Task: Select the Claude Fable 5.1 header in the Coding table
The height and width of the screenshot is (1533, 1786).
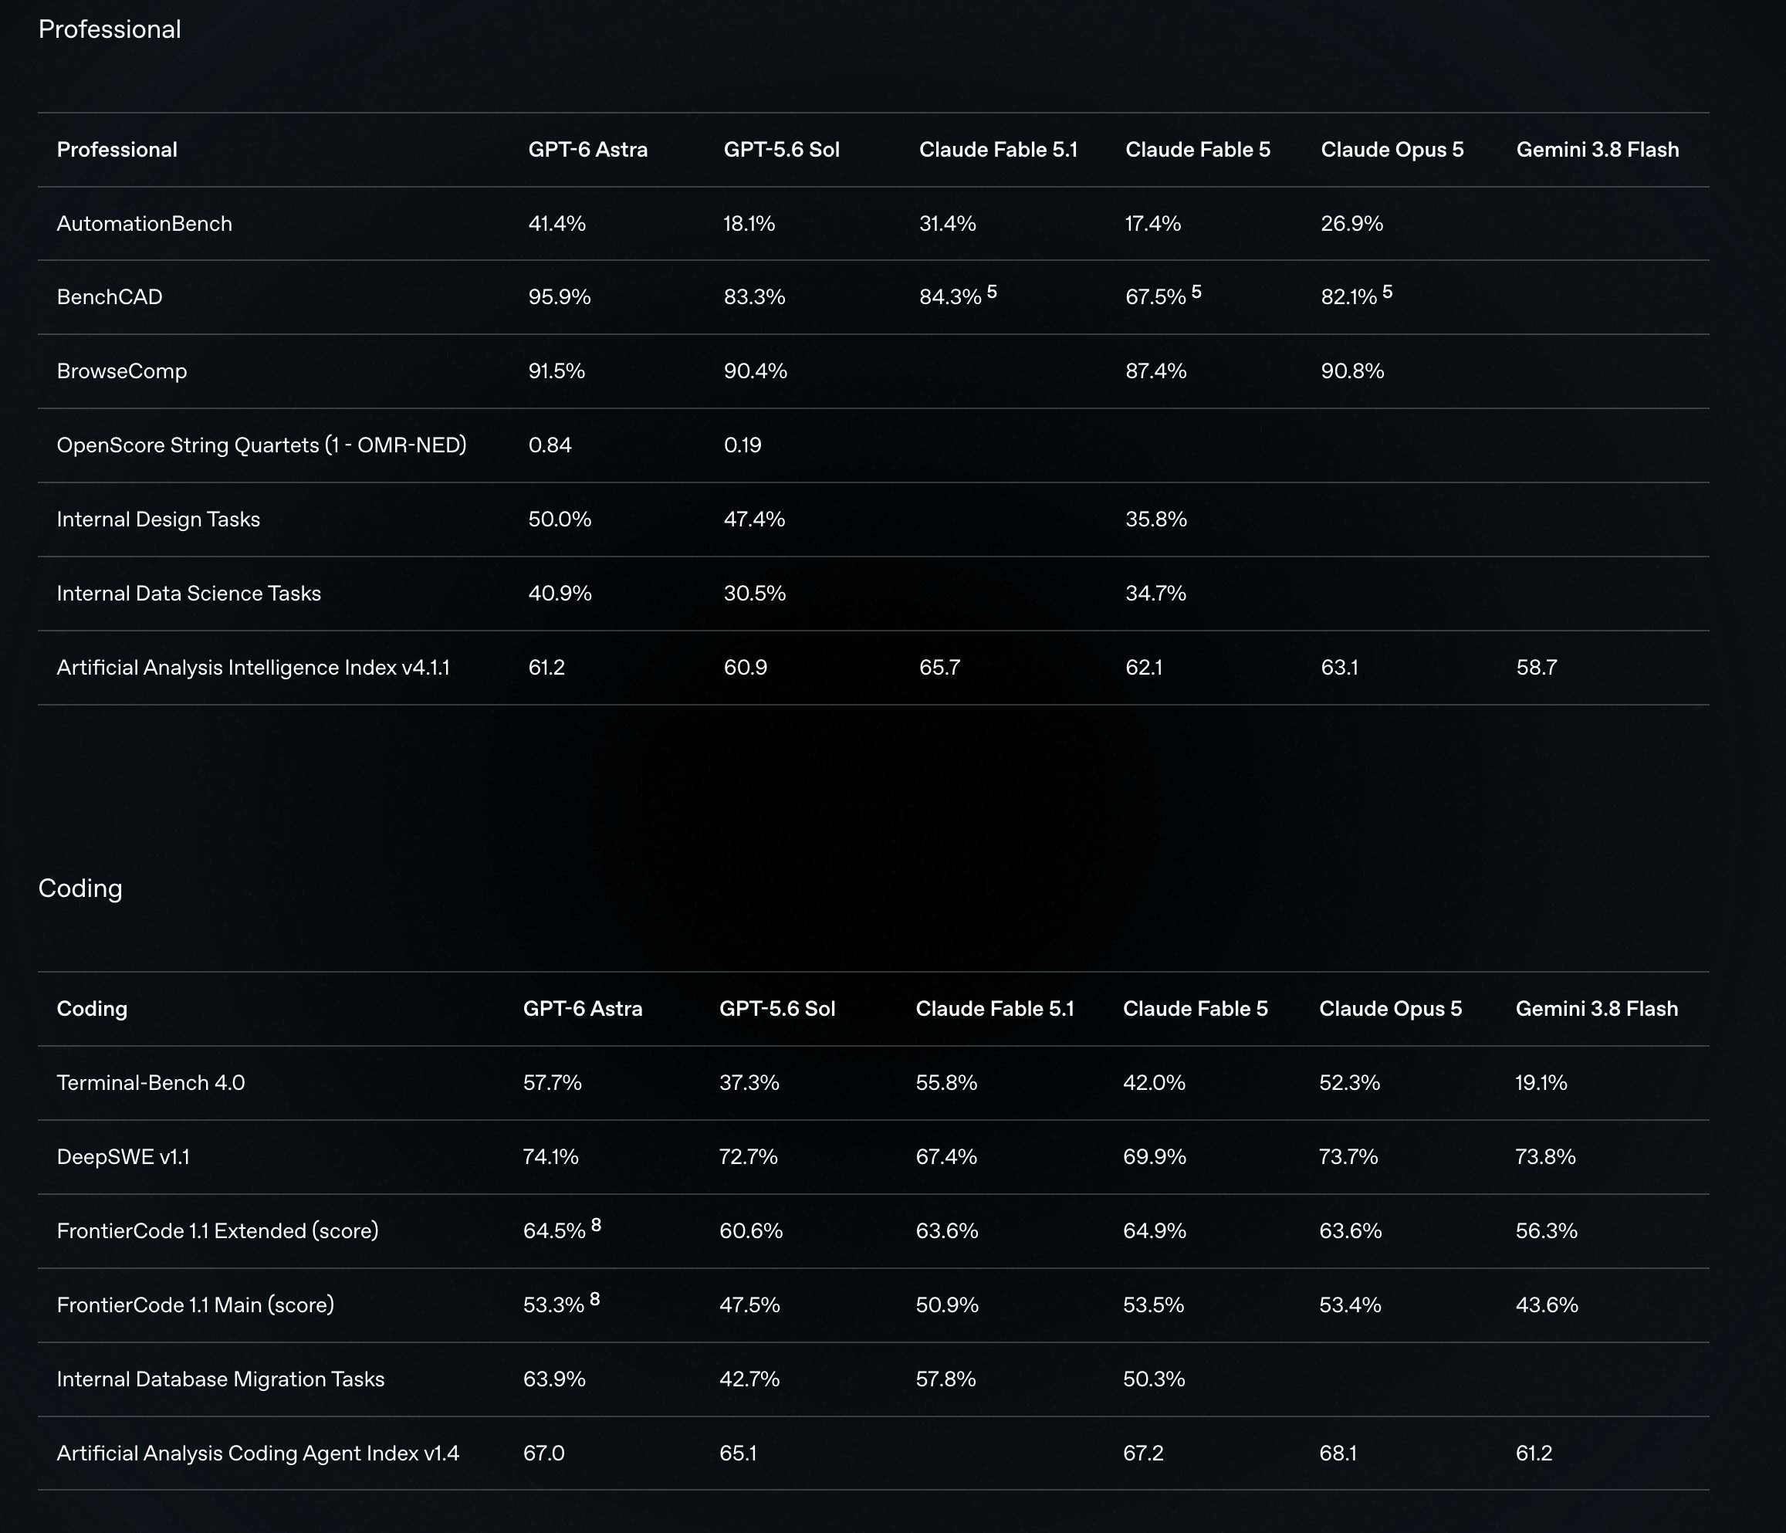Action: pyautogui.click(x=995, y=1009)
